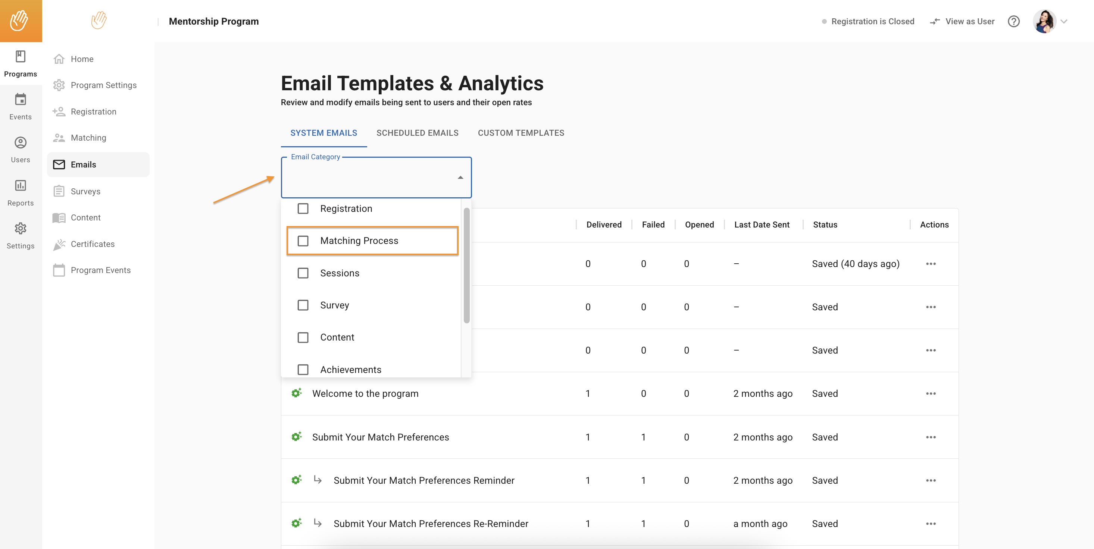This screenshot has width=1094, height=549.
Task: Click the help question mark icon
Action: (1013, 21)
